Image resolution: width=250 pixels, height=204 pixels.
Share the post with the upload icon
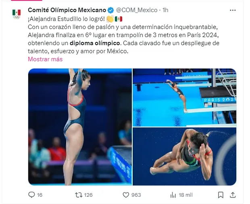(233, 195)
